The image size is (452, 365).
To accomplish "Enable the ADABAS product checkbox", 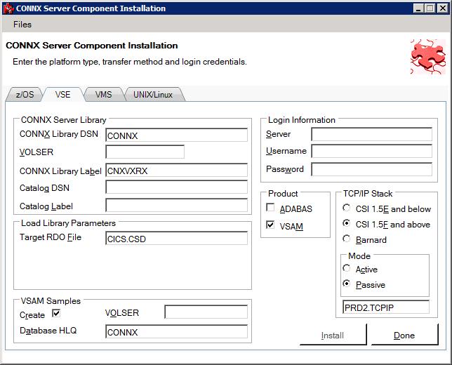I will click(271, 208).
